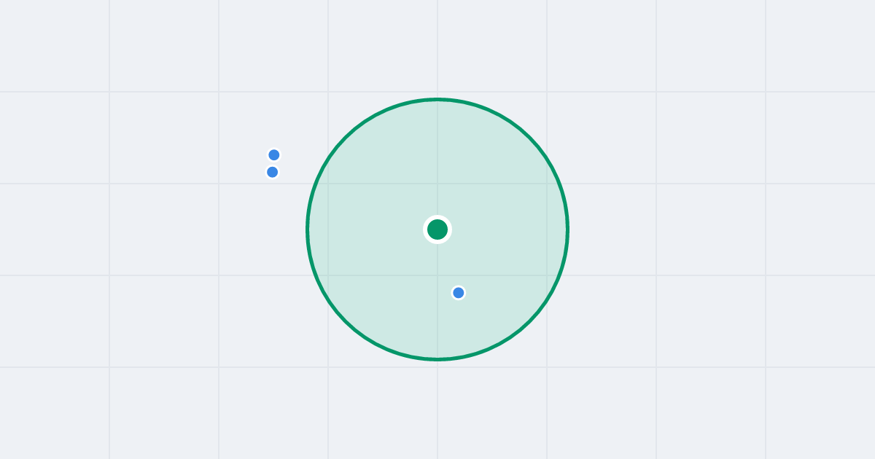Select the lower blue dot outside the circle
This screenshot has height=459, width=875.
coord(273,172)
